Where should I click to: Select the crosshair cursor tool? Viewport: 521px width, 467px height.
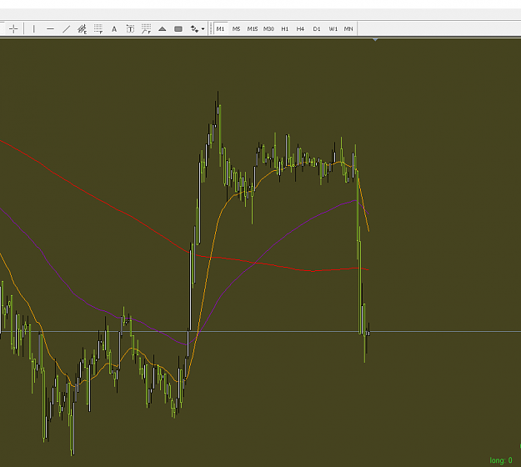click(13, 29)
